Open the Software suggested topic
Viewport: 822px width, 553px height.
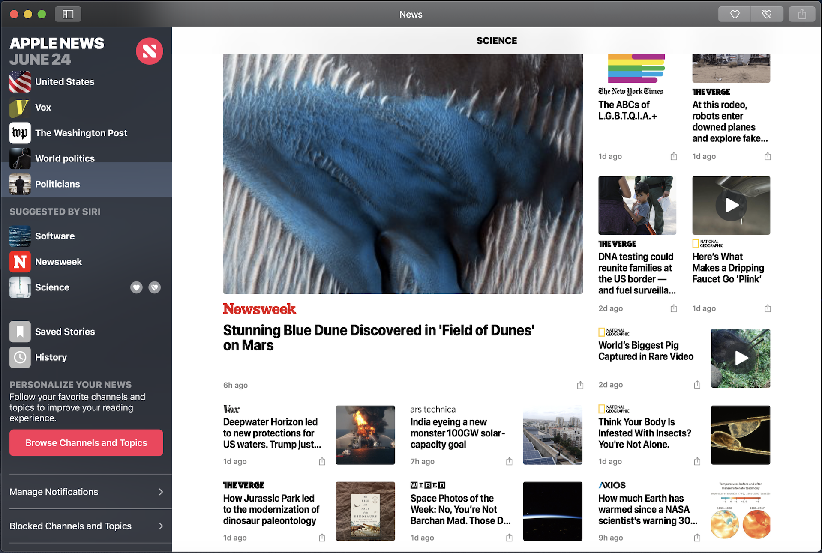point(86,236)
